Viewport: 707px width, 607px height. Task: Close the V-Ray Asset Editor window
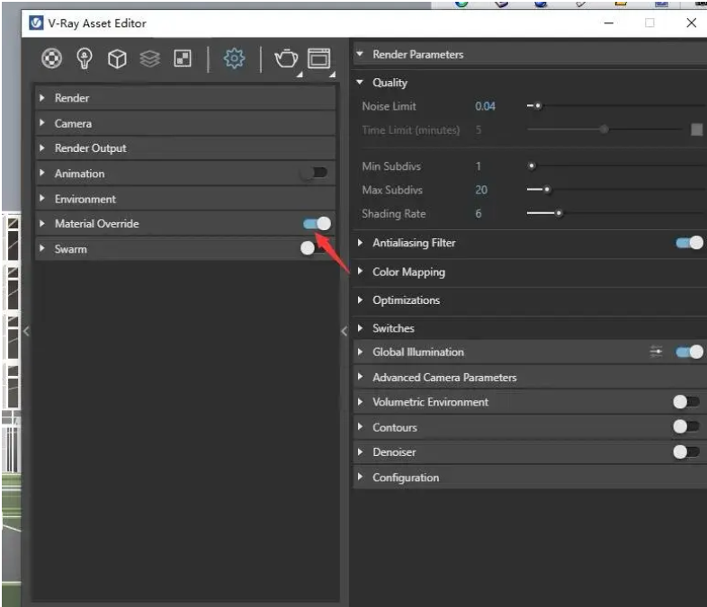(691, 22)
